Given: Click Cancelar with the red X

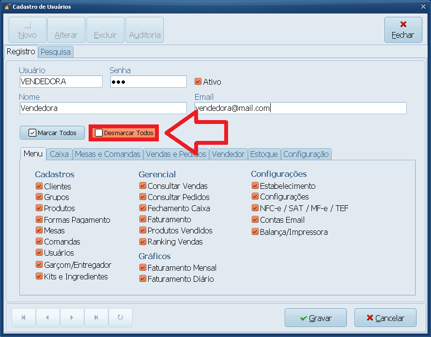Looking at the screenshot, I should 385,318.
